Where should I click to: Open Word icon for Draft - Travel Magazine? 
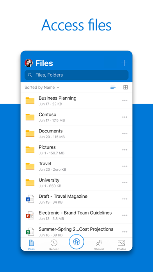coord(30,199)
